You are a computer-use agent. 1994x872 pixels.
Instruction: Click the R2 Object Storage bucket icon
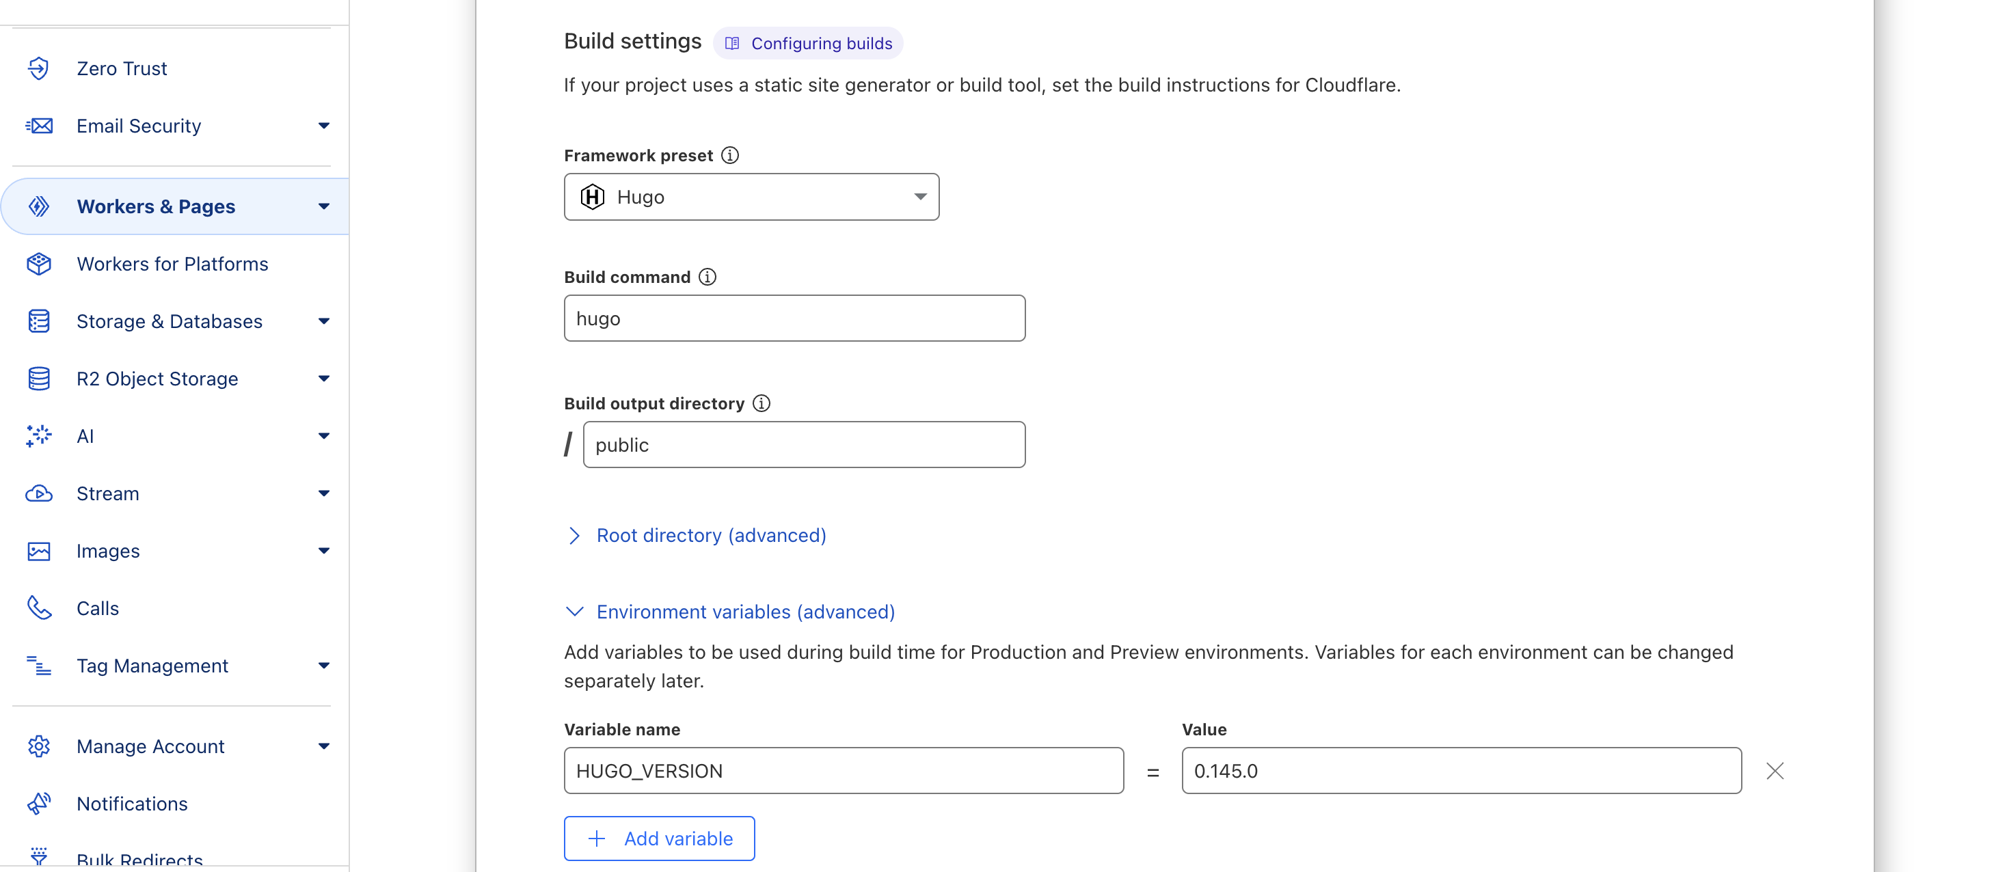[x=39, y=379]
